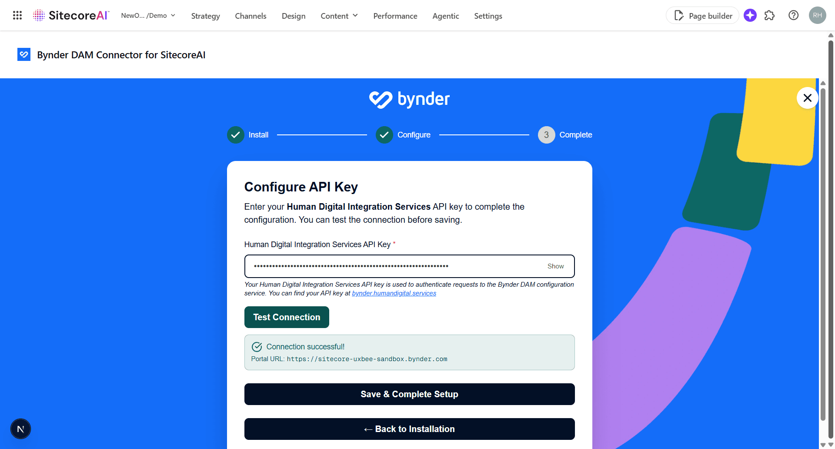This screenshot has width=835, height=449.
Task: Click the purple AI sparkle icon
Action: click(750, 15)
